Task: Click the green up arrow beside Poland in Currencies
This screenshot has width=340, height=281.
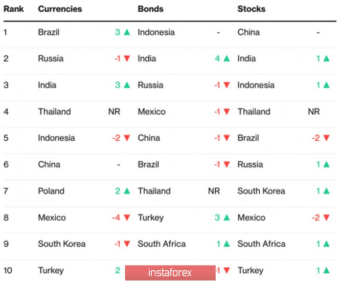Action: [x=127, y=191]
